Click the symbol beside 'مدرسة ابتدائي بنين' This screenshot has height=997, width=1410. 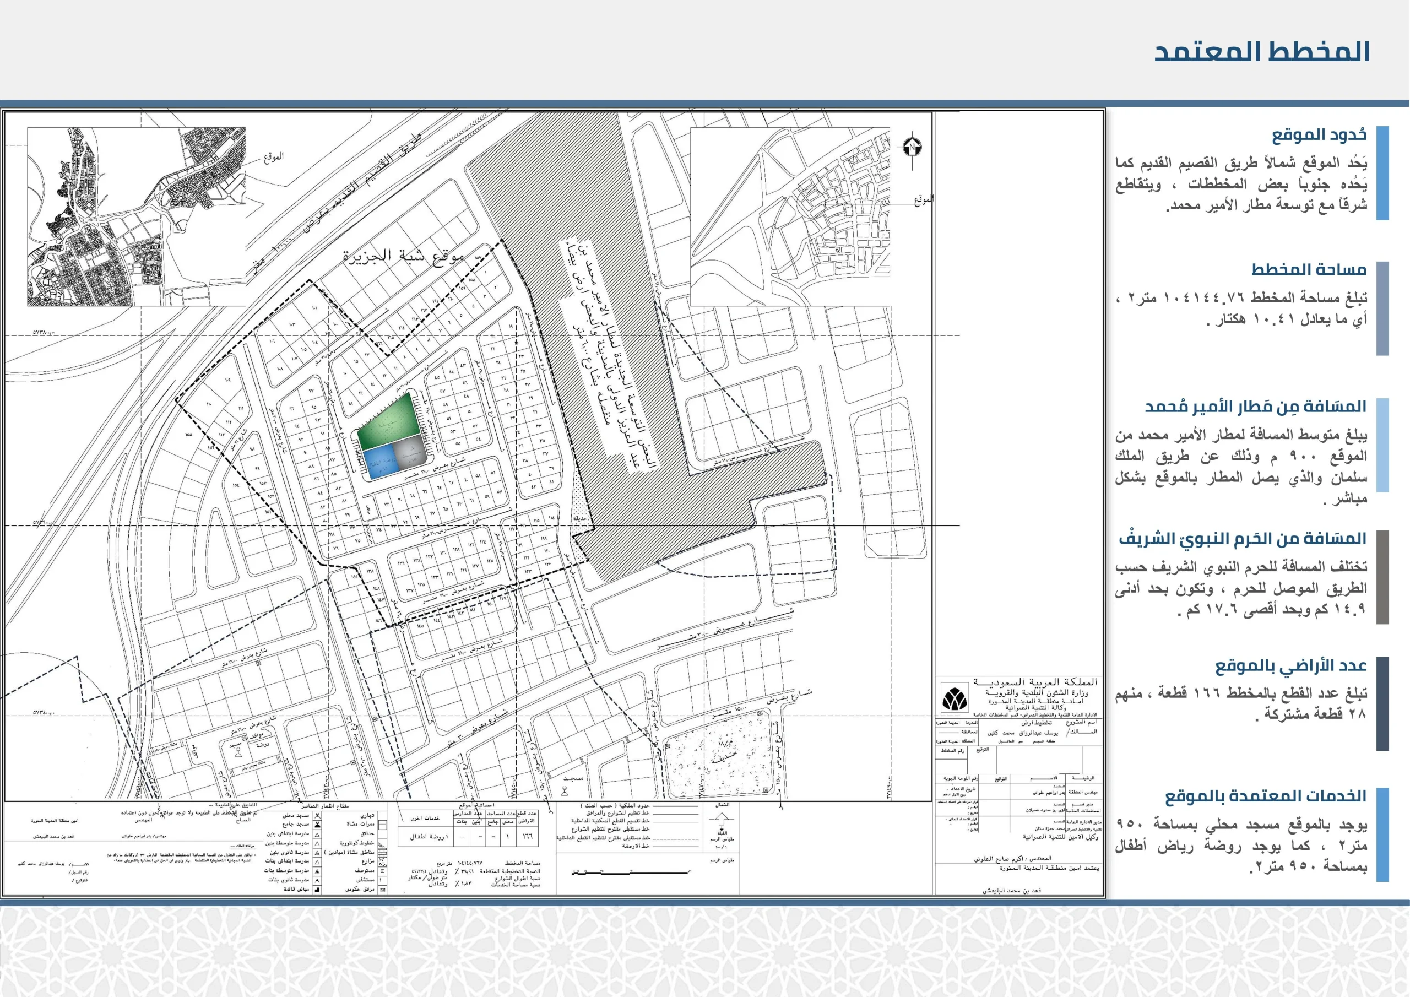(x=317, y=835)
